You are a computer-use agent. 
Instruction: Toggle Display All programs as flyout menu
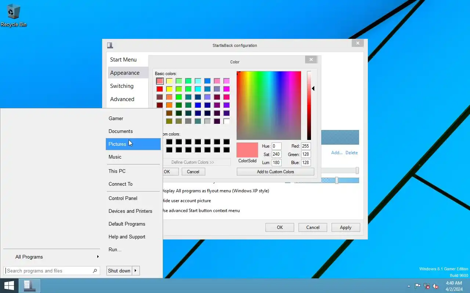tap(216, 191)
